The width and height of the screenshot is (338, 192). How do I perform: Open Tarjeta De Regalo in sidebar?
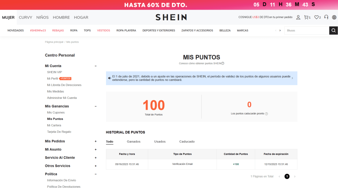tap(59, 132)
